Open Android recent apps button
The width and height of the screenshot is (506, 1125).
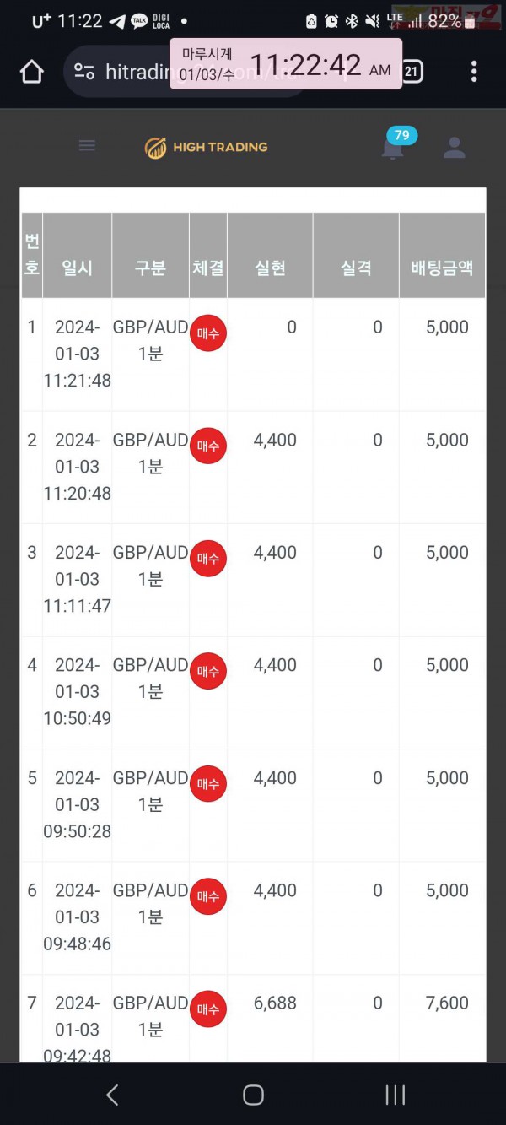pyautogui.click(x=395, y=1095)
